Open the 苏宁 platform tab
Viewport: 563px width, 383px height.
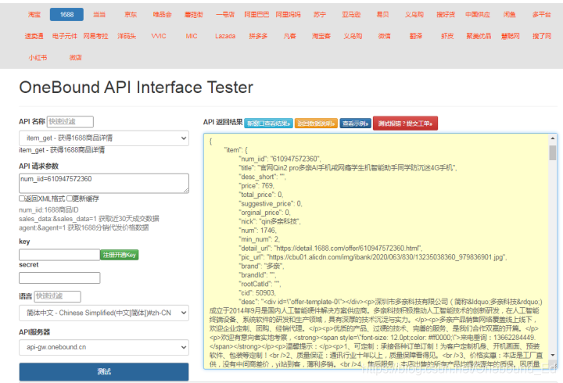[320, 14]
